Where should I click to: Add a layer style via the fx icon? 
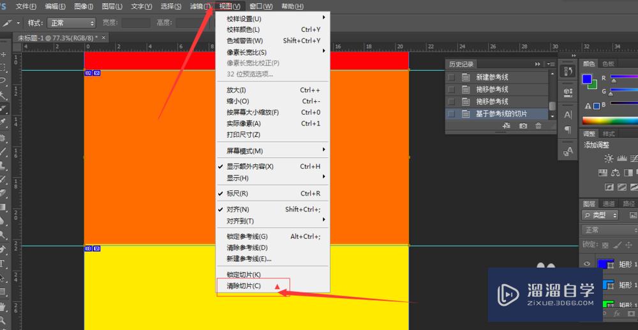tap(617, 313)
